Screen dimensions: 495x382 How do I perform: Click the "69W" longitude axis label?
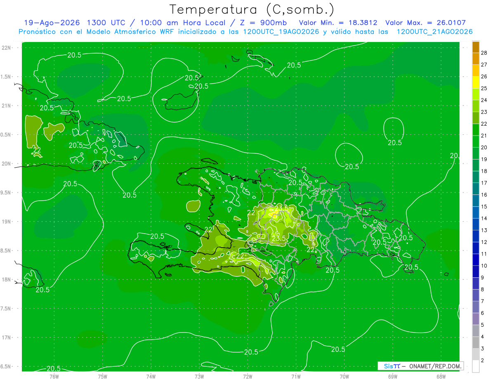pyautogui.click(x=393, y=376)
